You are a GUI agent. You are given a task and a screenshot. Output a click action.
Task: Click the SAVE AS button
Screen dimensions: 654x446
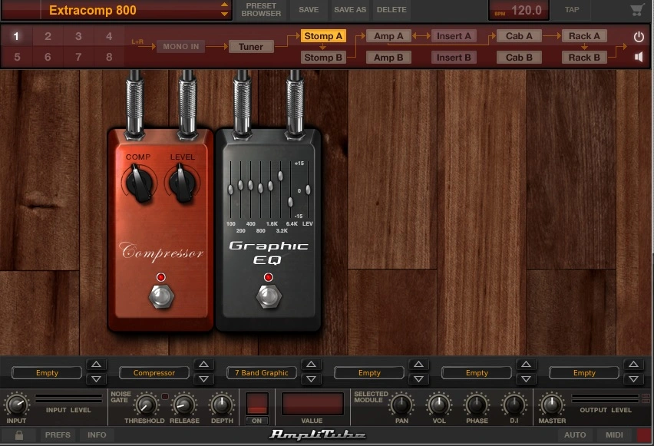click(x=350, y=10)
